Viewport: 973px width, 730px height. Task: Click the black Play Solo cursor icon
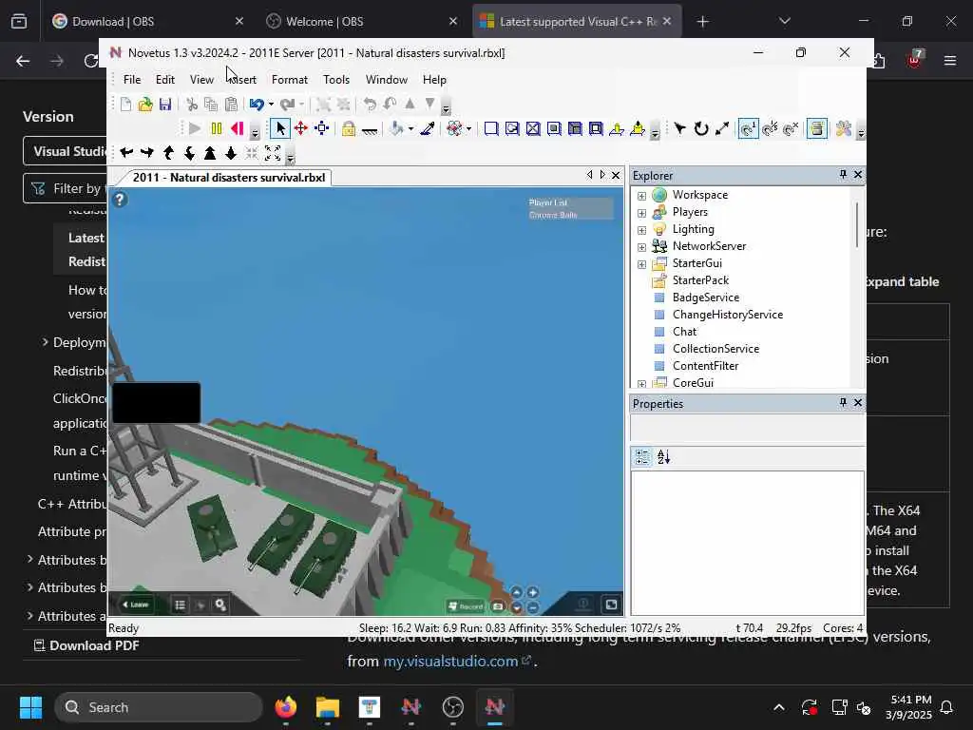[680, 128]
